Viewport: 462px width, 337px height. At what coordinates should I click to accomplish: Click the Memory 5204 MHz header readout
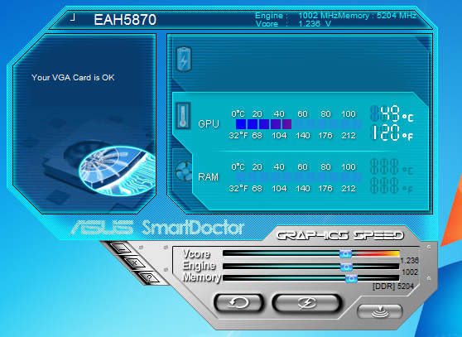378,15
